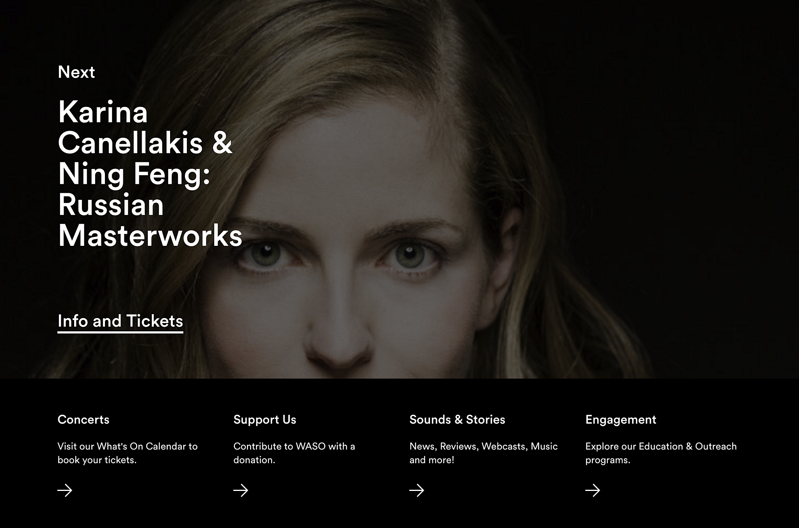Open the Sounds & Stories arrow icon
Image resolution: width=799 pixels, height=528 pixels.
pos(417,490)
